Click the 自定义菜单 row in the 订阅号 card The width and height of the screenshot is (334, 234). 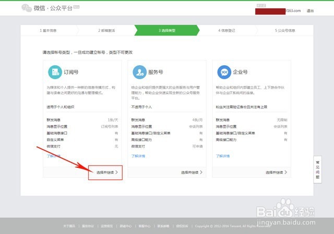(82, 140)
